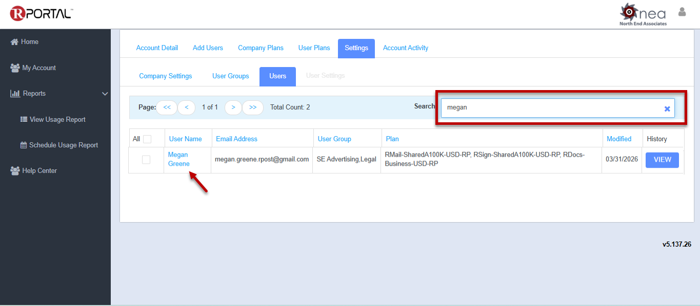Switch to Add Users tab

click(208, 48)
